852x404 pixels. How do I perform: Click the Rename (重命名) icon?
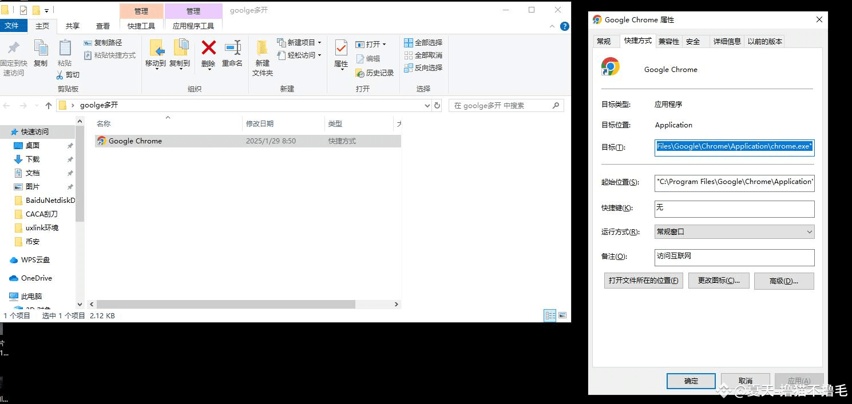pos(232,47)
